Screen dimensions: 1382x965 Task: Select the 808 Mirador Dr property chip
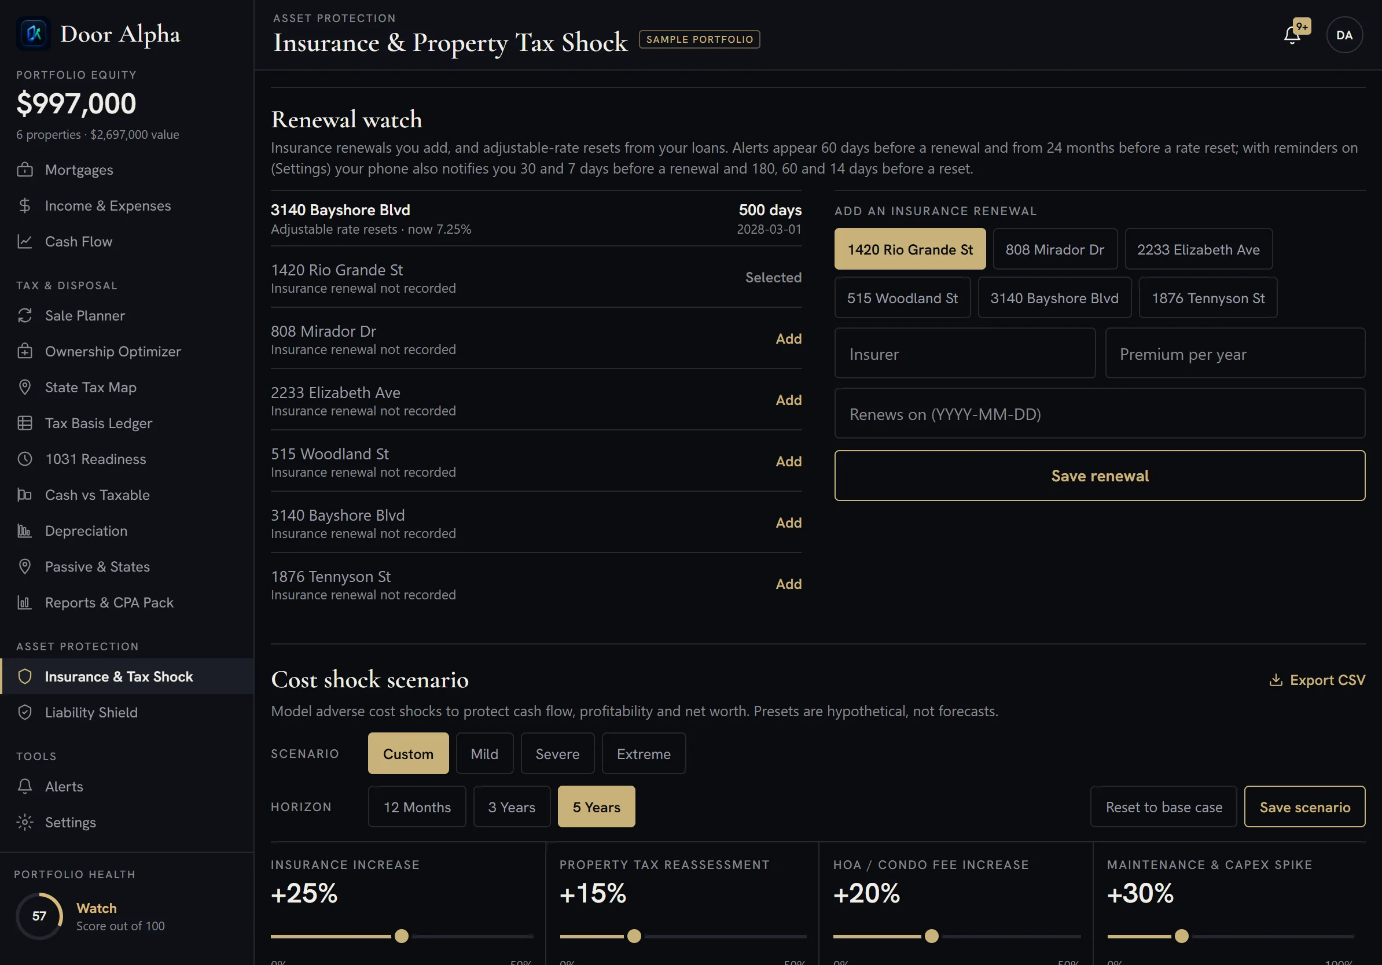[x=1054, y=249]
